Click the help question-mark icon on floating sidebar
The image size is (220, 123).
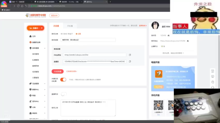click(x=213, y=82)
